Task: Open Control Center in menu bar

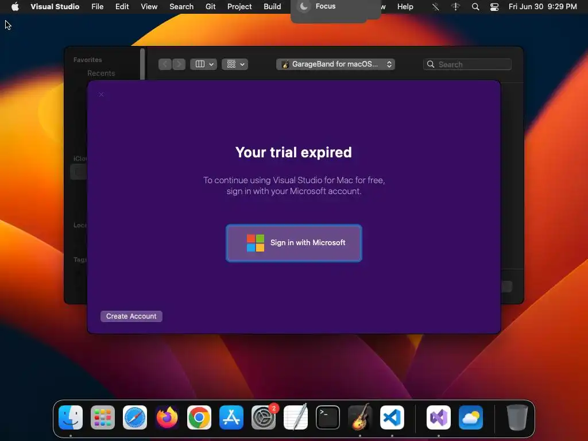Action: pos(494,7)
